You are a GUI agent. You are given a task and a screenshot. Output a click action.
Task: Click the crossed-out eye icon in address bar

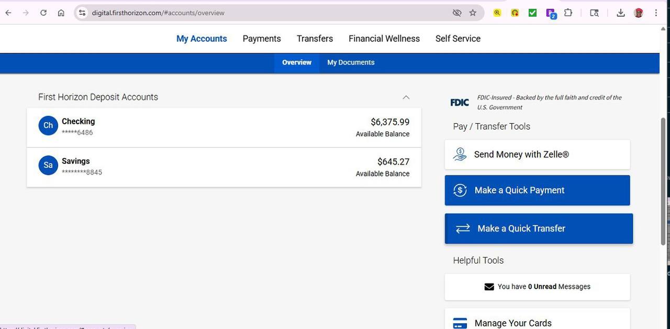pos(457,13)
